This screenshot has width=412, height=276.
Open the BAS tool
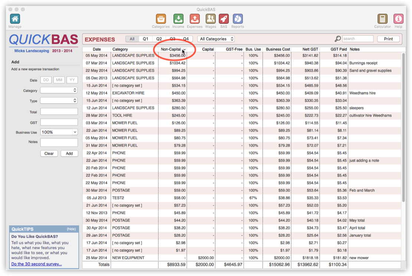223,19
